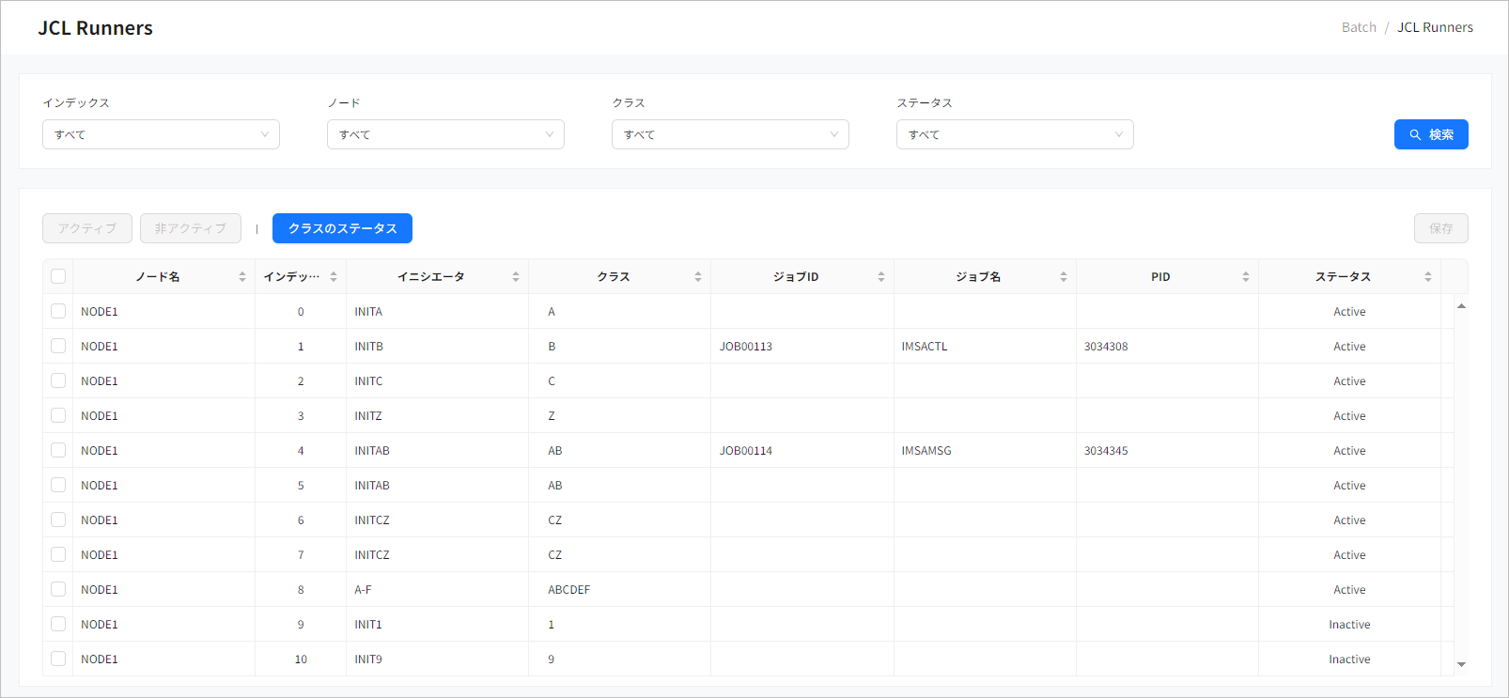
Task: Click the Batch breadcrumb link
Action: tap(1359, 27)
